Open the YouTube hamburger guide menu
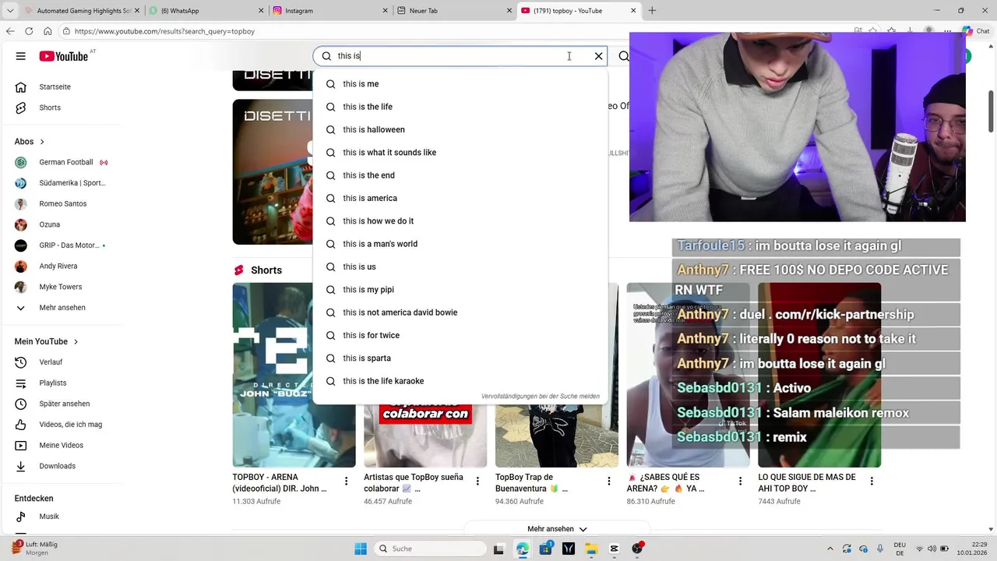 21,56
